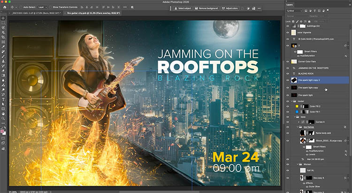The image size is (352, 193).
Task: Collapse the model layer group
Action: (x=292, y=101)
